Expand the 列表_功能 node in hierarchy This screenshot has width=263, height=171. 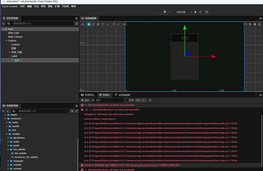[x=10, y=52]
